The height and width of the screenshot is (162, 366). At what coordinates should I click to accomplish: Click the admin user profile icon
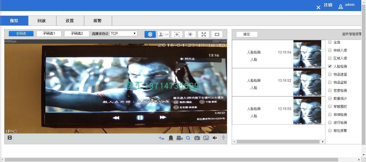click(341, 7)
